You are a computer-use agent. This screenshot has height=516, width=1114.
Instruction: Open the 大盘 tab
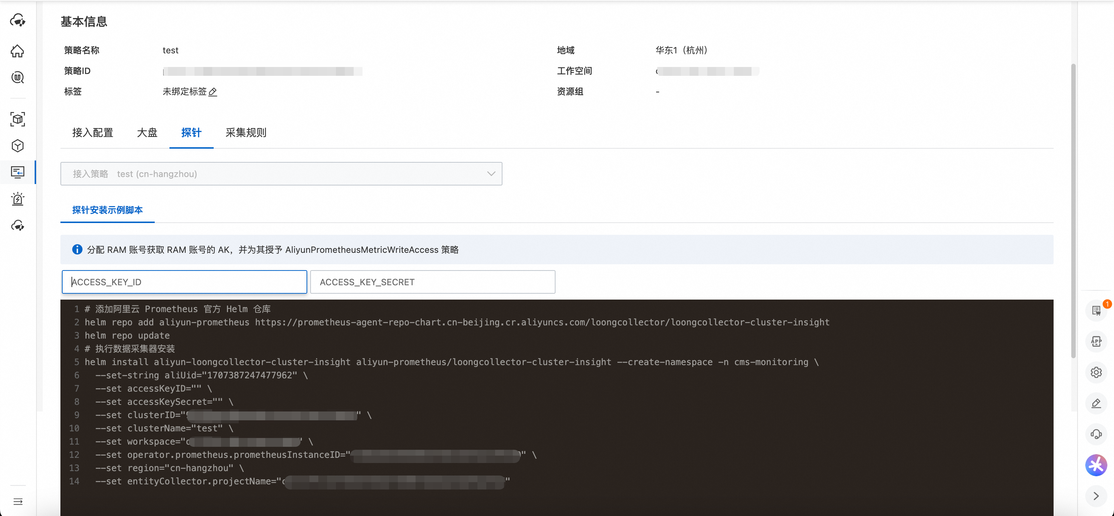tap(147, 132)
